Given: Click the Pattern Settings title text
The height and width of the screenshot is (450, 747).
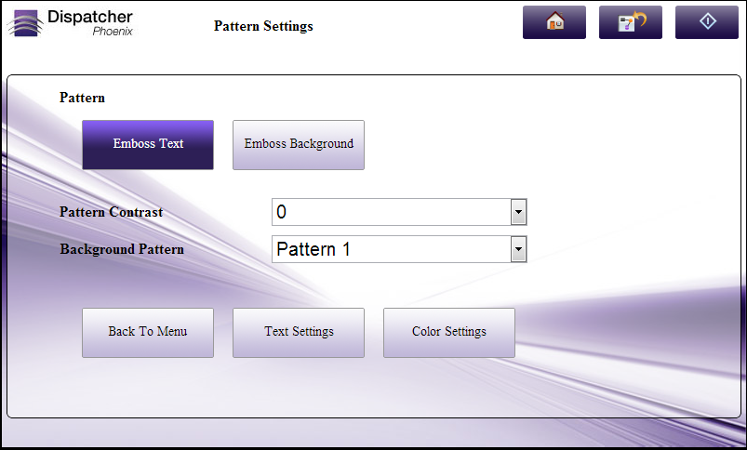Looking at the screenshot, I should [x=263, y=26].
